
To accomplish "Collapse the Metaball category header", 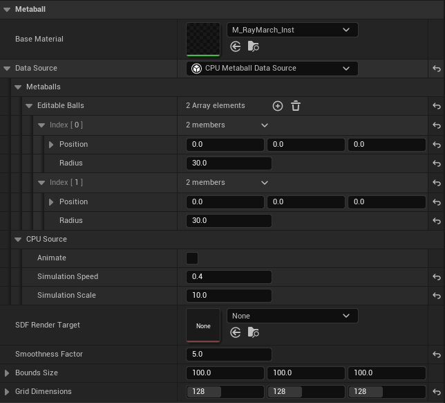I will [7, 10].
